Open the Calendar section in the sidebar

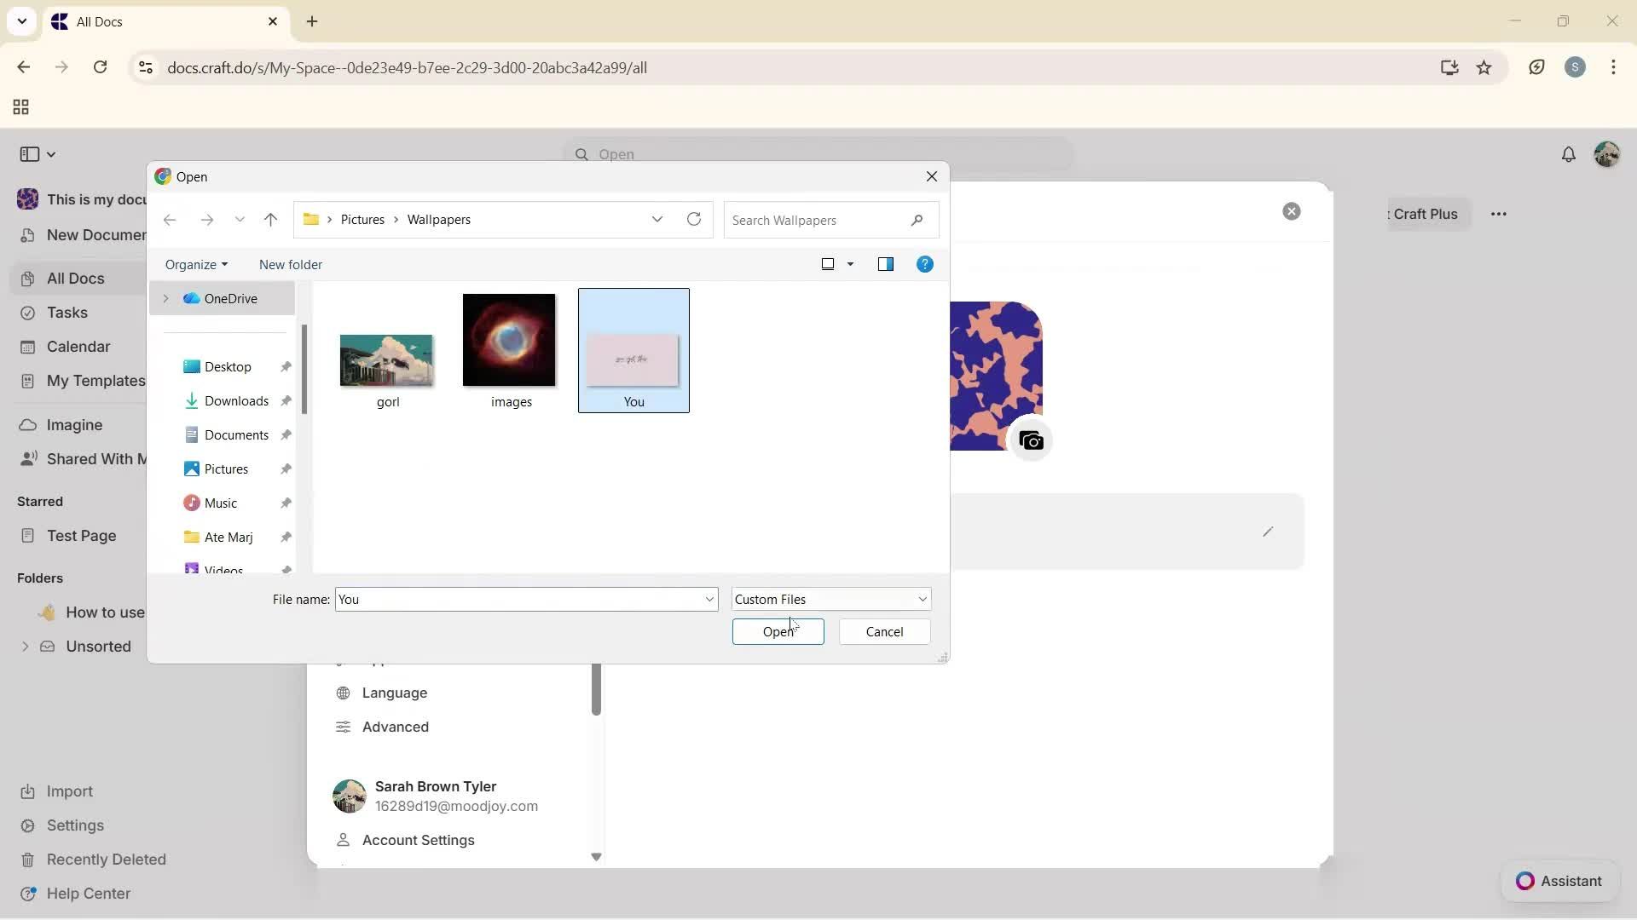[75, 346]
